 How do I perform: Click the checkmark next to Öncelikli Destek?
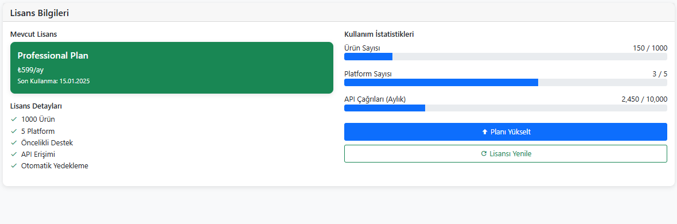tap(14, 142)
